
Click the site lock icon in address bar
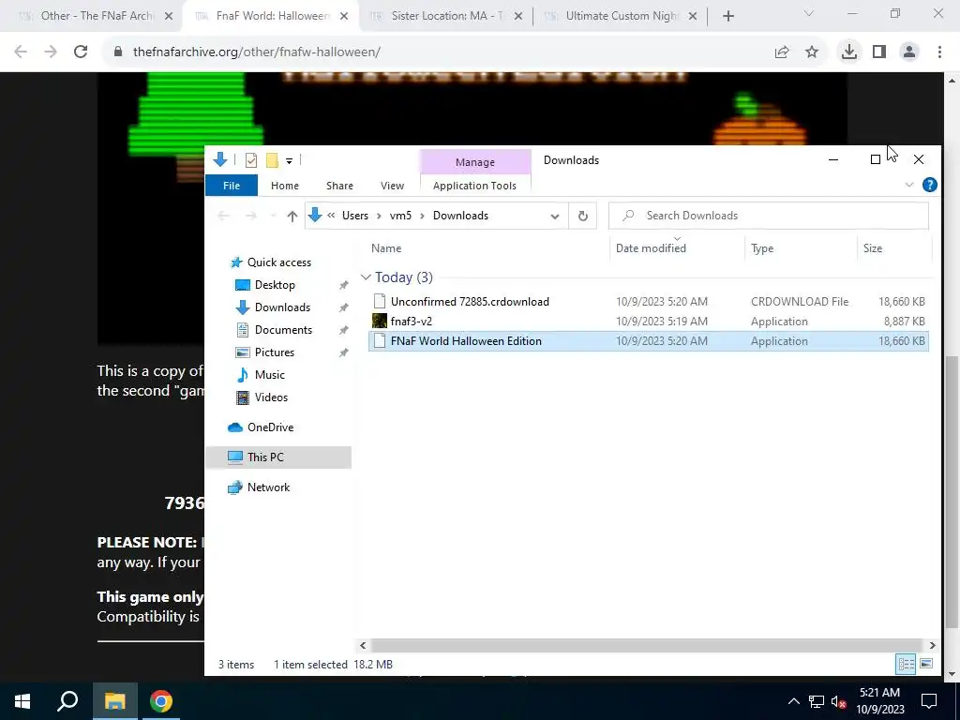point(118,52)
